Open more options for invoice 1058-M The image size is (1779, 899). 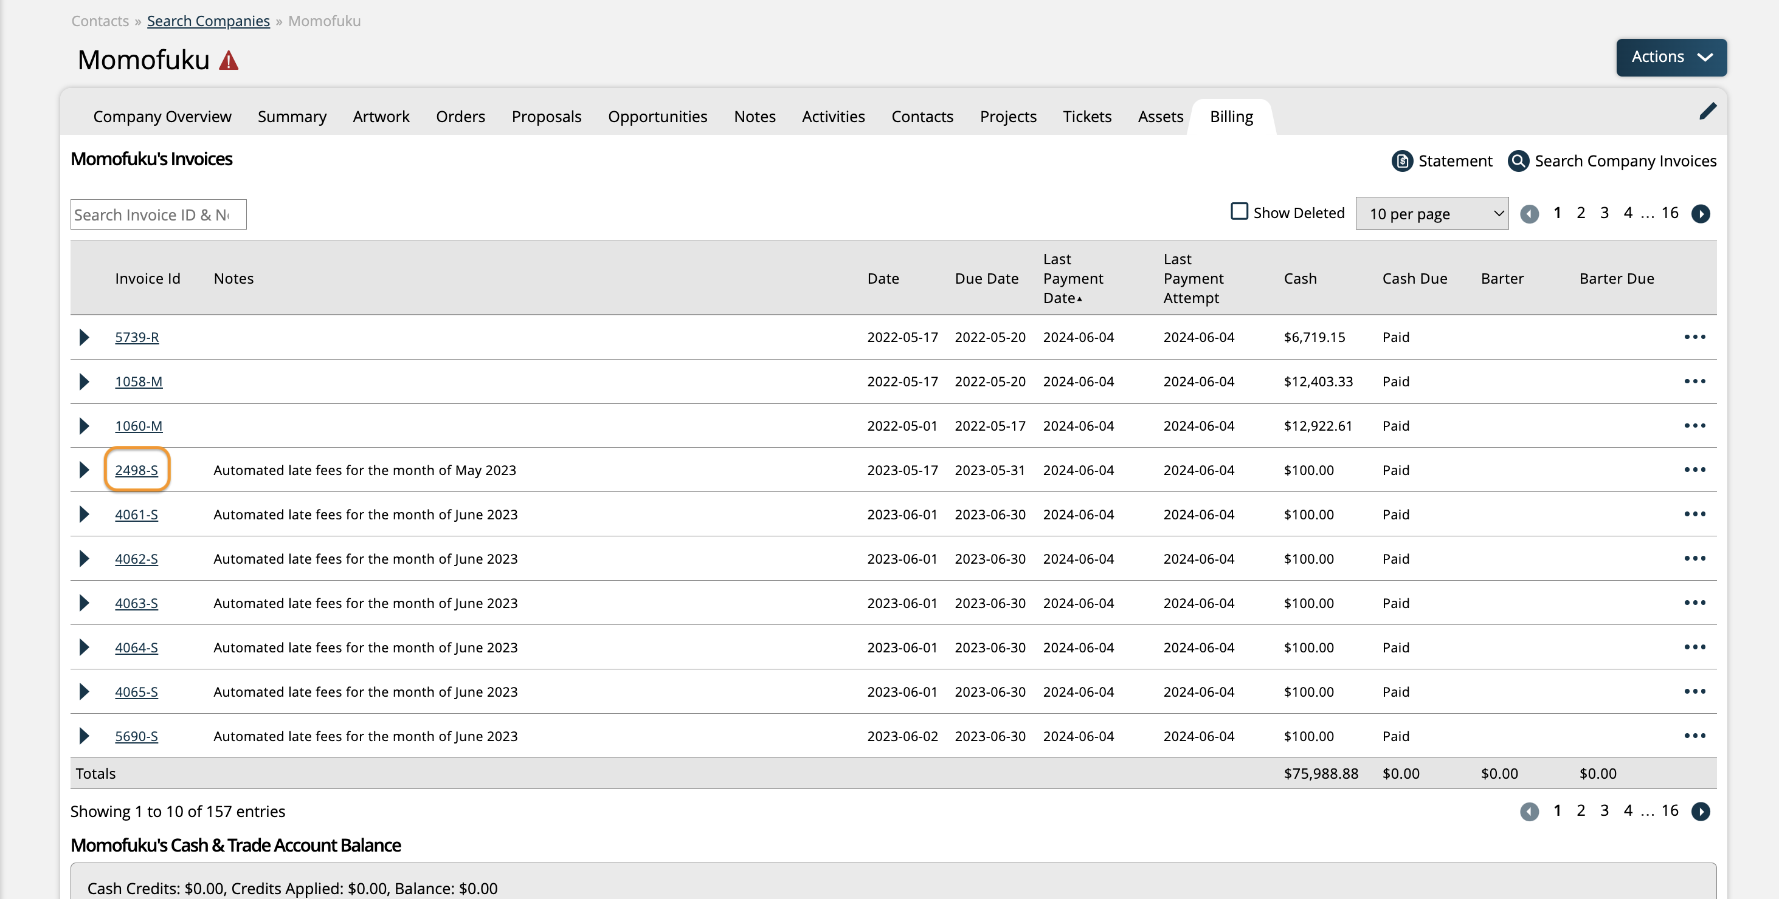[x=1694, y=381]
